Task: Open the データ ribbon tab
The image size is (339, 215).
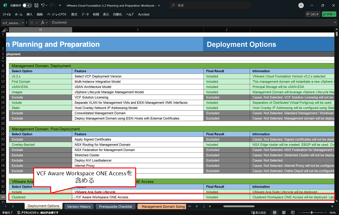Action: coord(85,14)
